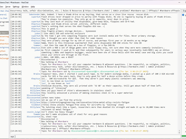Open the Help menu
The height and width of the screenshot is (139, 186).
click(33, 6)
